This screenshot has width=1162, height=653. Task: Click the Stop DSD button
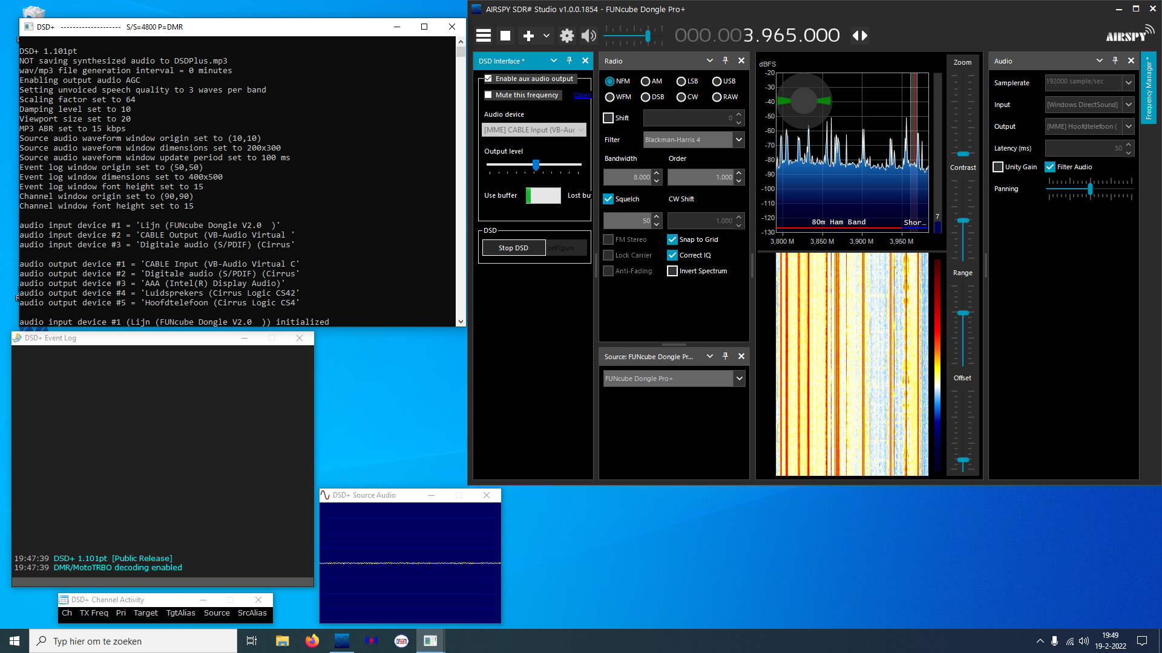coord(514,248)
